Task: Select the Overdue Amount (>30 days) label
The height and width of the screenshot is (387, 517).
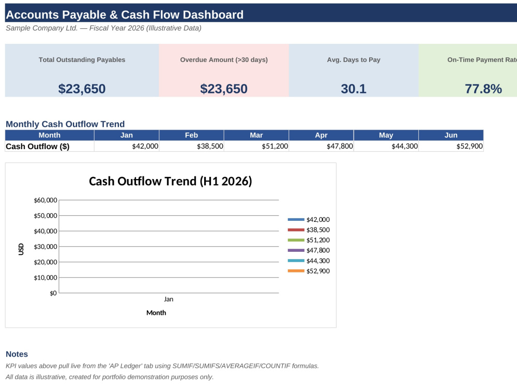Action: pyautogui.click(x=224, y=60)
